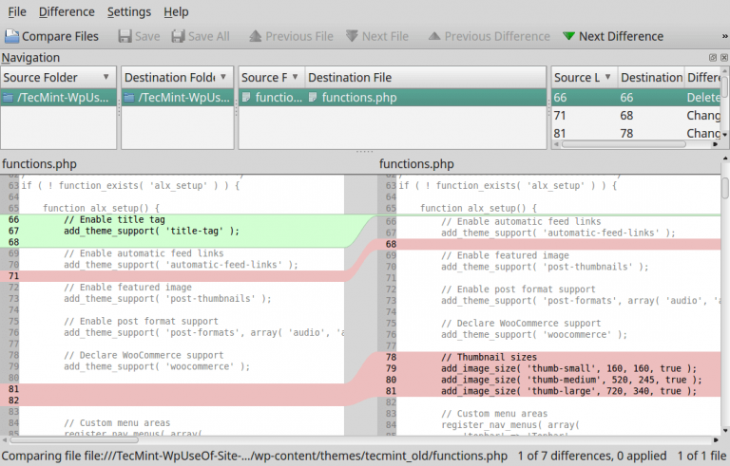Go to Previous File using up arrow icon

coord(255,36)
